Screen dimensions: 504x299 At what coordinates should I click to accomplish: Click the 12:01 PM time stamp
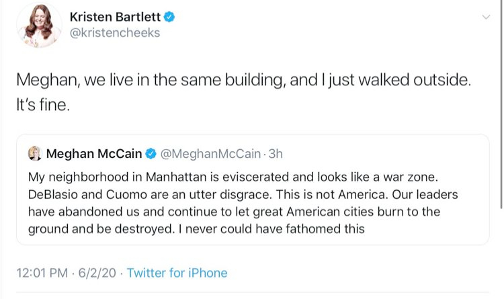41,273
